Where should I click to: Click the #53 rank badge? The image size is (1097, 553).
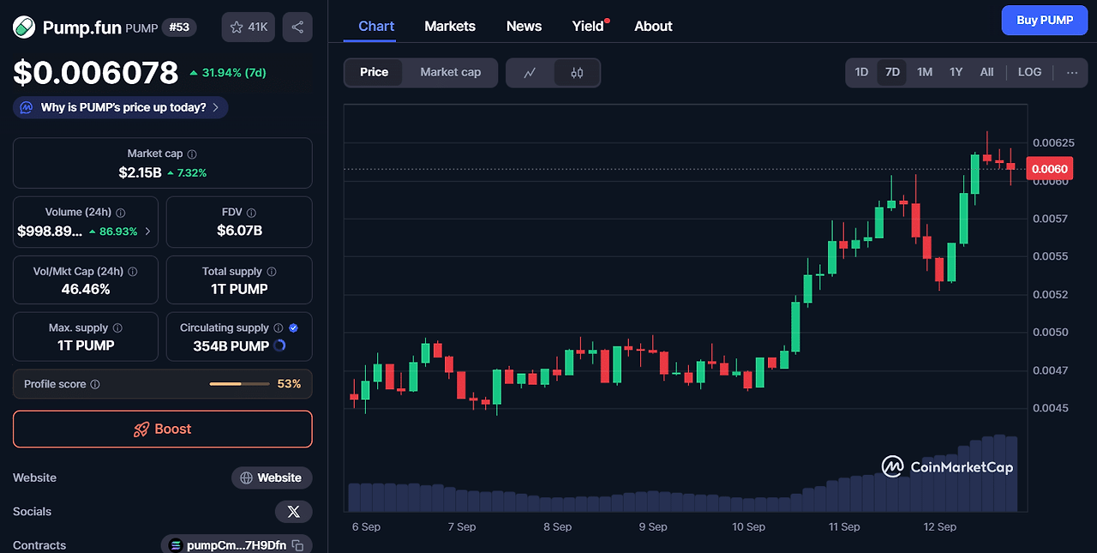pyautogui.click(x=179, y=27)
